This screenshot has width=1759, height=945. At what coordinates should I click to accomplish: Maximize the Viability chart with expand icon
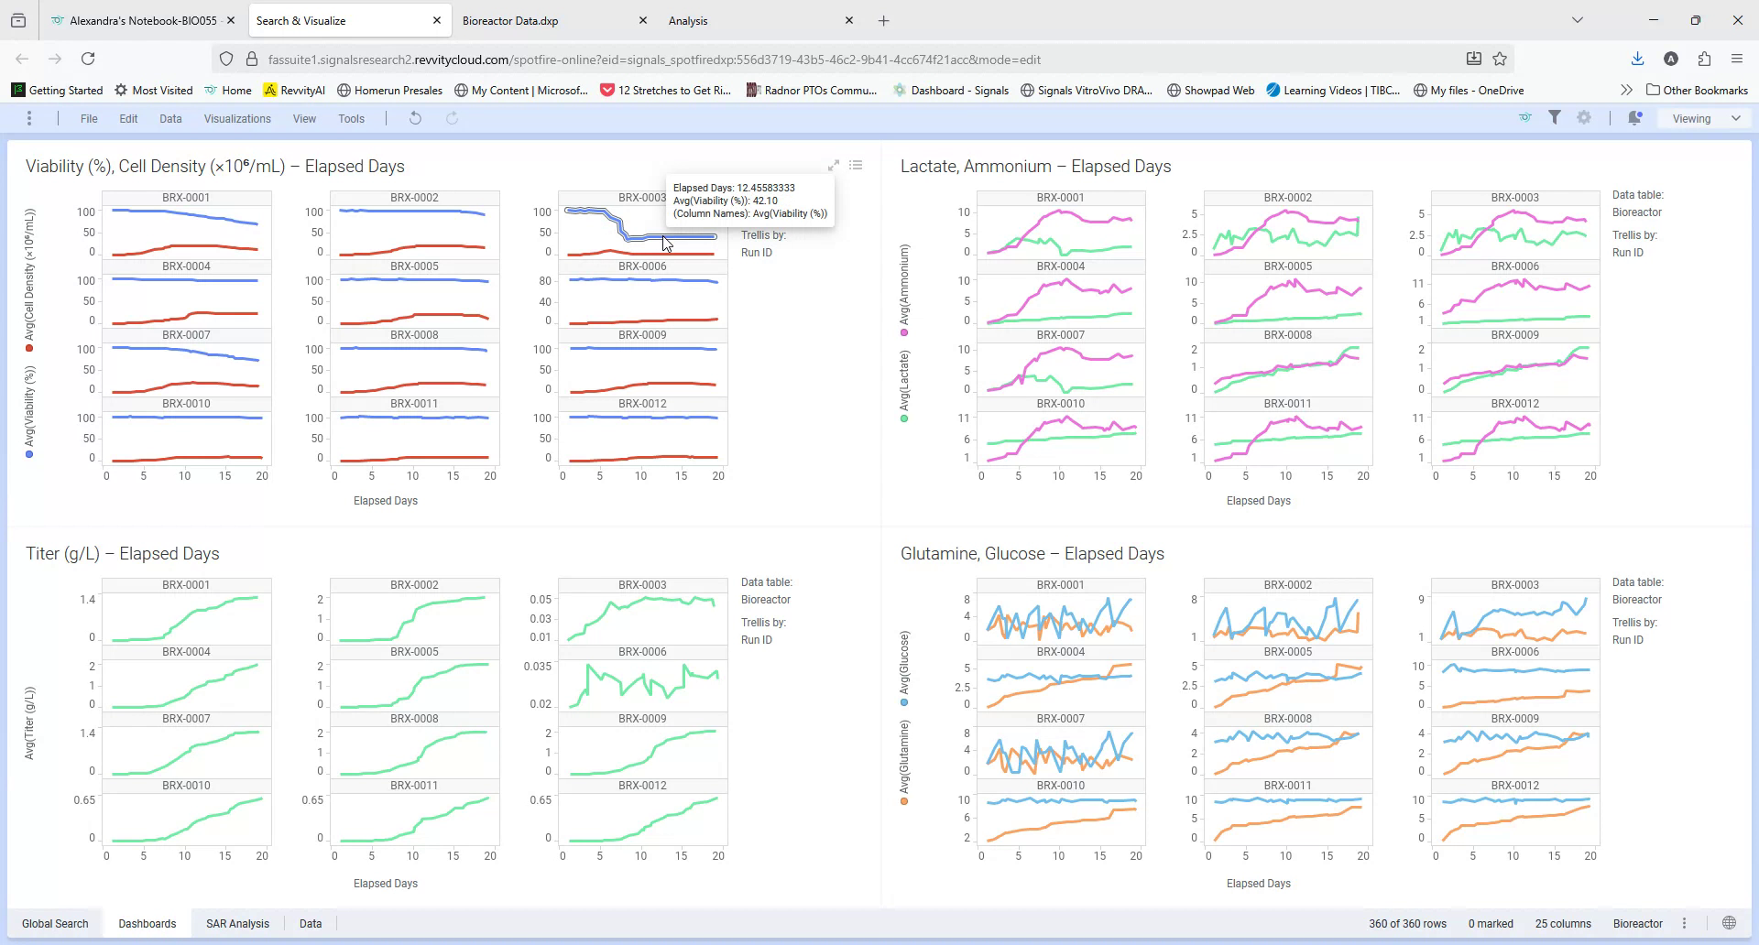pyautogui.click(x=834, y=166)
